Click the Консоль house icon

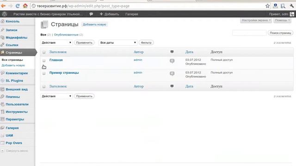tap(2, 21)
